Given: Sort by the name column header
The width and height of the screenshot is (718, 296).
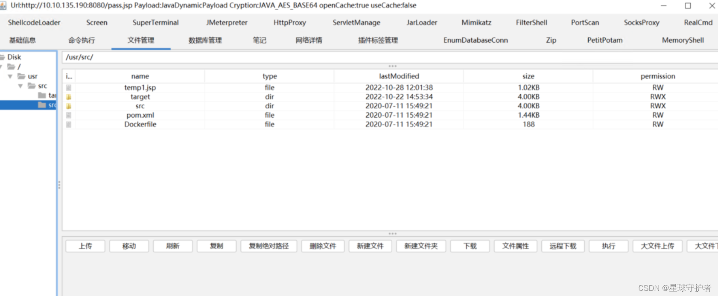Looking at the screenshot, I should [140, 76].
